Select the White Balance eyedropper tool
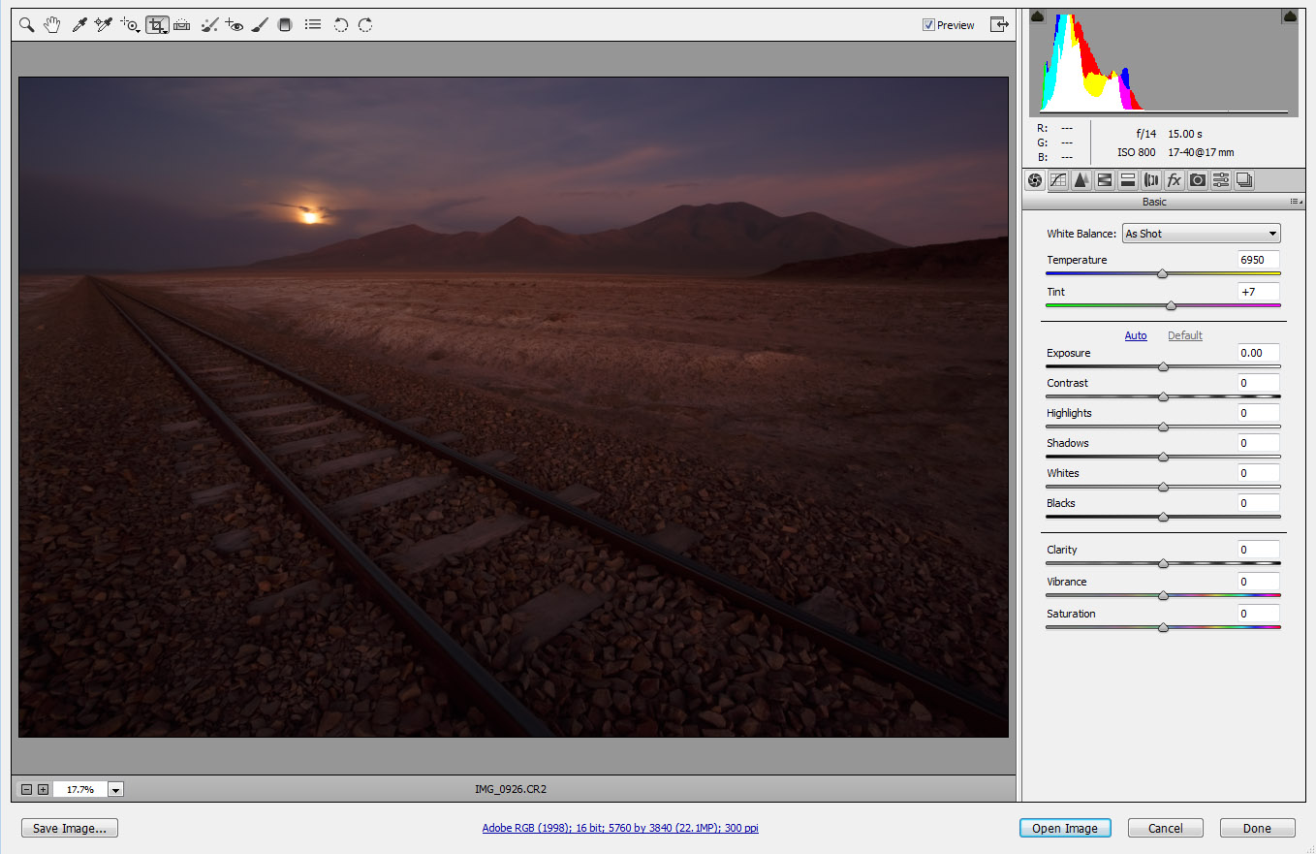 [79, 25]
